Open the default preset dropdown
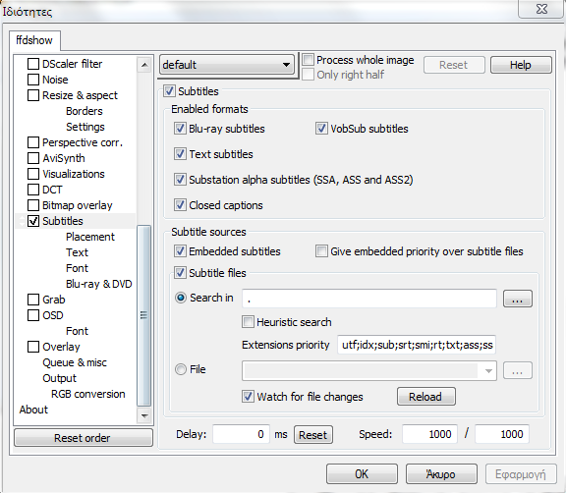 [x=227, y=65]
